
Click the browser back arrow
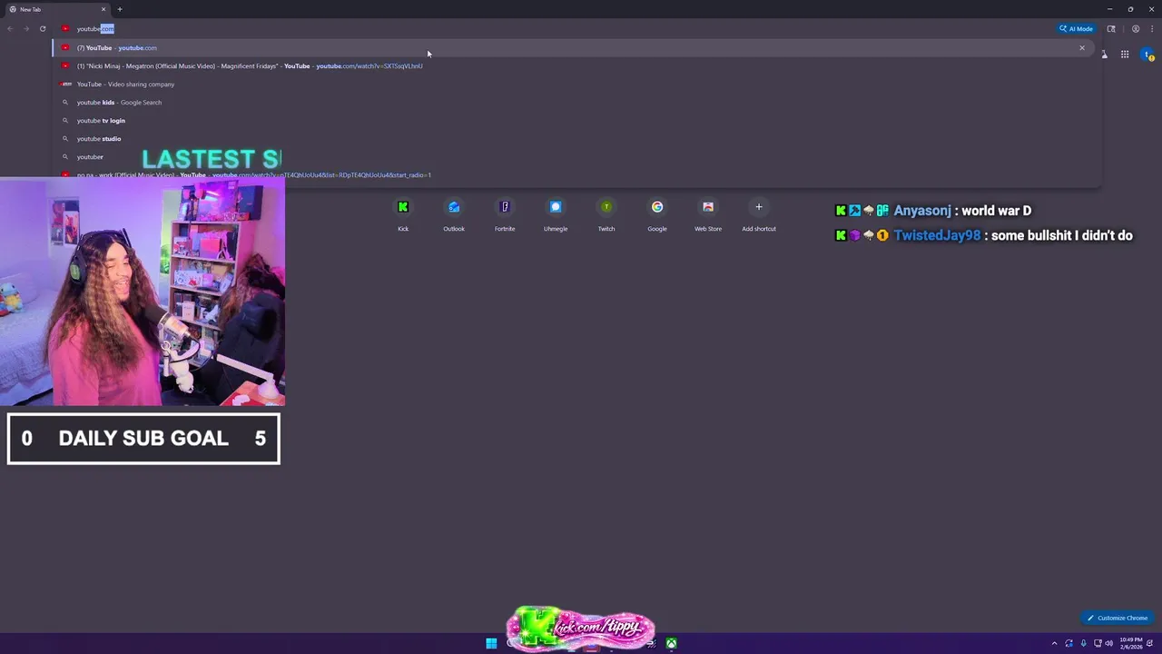tap(10, 29)
